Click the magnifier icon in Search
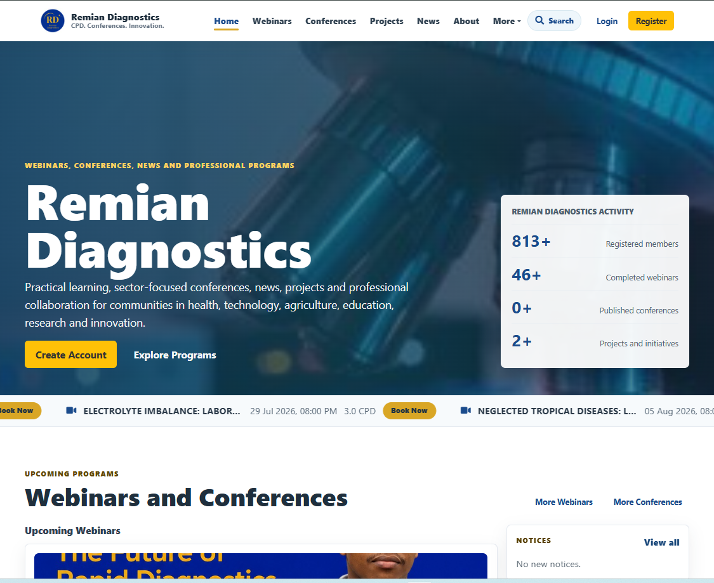This screenshot has height=583, width=714. tap(539, 20)
